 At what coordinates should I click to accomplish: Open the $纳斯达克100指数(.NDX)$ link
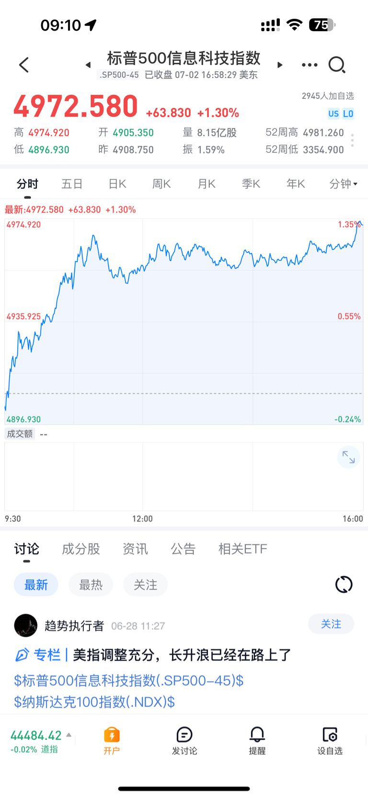[94, 702]
